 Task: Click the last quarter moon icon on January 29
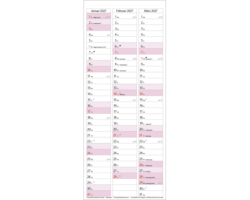94,182
